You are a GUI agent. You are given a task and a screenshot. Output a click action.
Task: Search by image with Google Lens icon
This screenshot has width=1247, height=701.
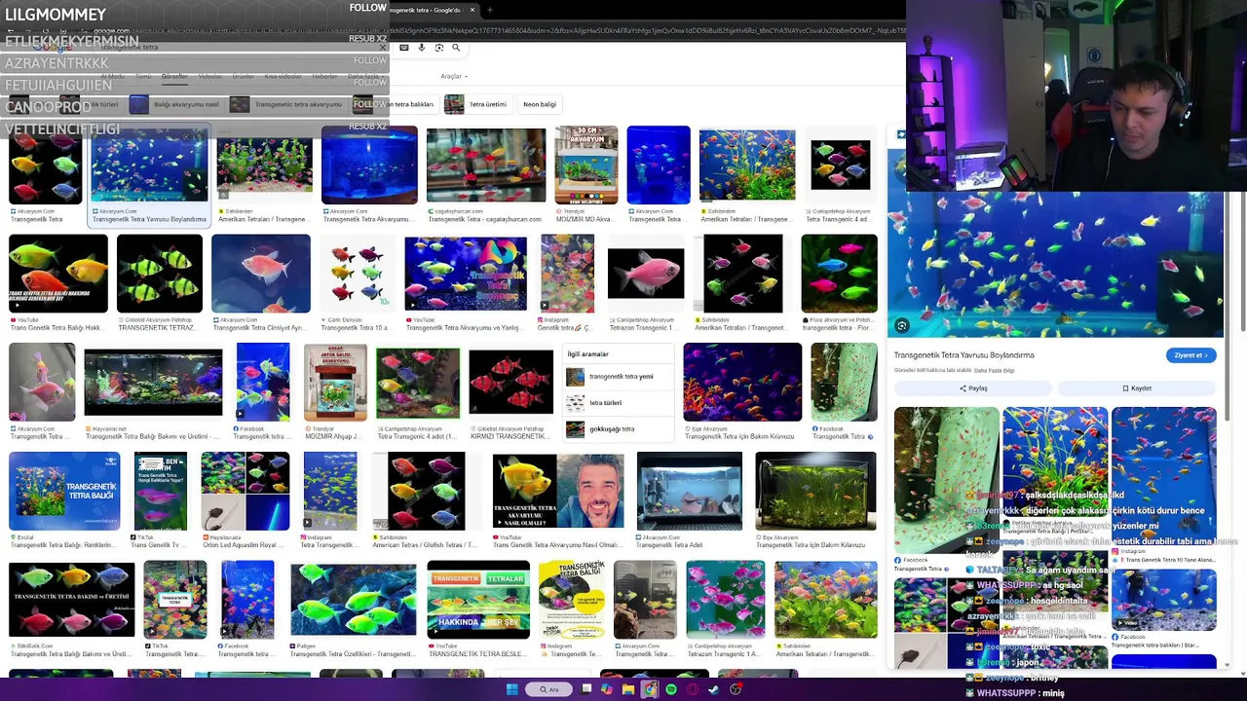click(439, 47)
